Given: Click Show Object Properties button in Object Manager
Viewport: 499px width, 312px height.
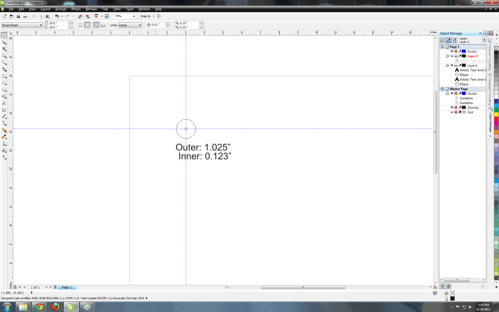Looking at the screenshot, I should tap(442, 40).
